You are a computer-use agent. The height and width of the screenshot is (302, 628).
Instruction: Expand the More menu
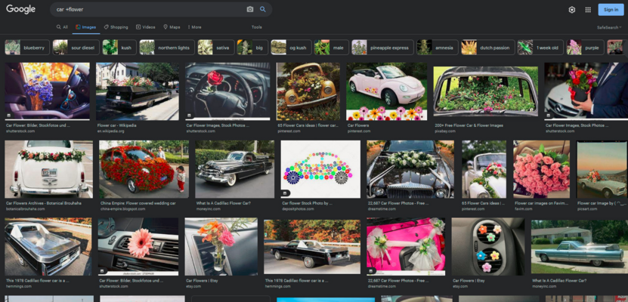(195, 27)
